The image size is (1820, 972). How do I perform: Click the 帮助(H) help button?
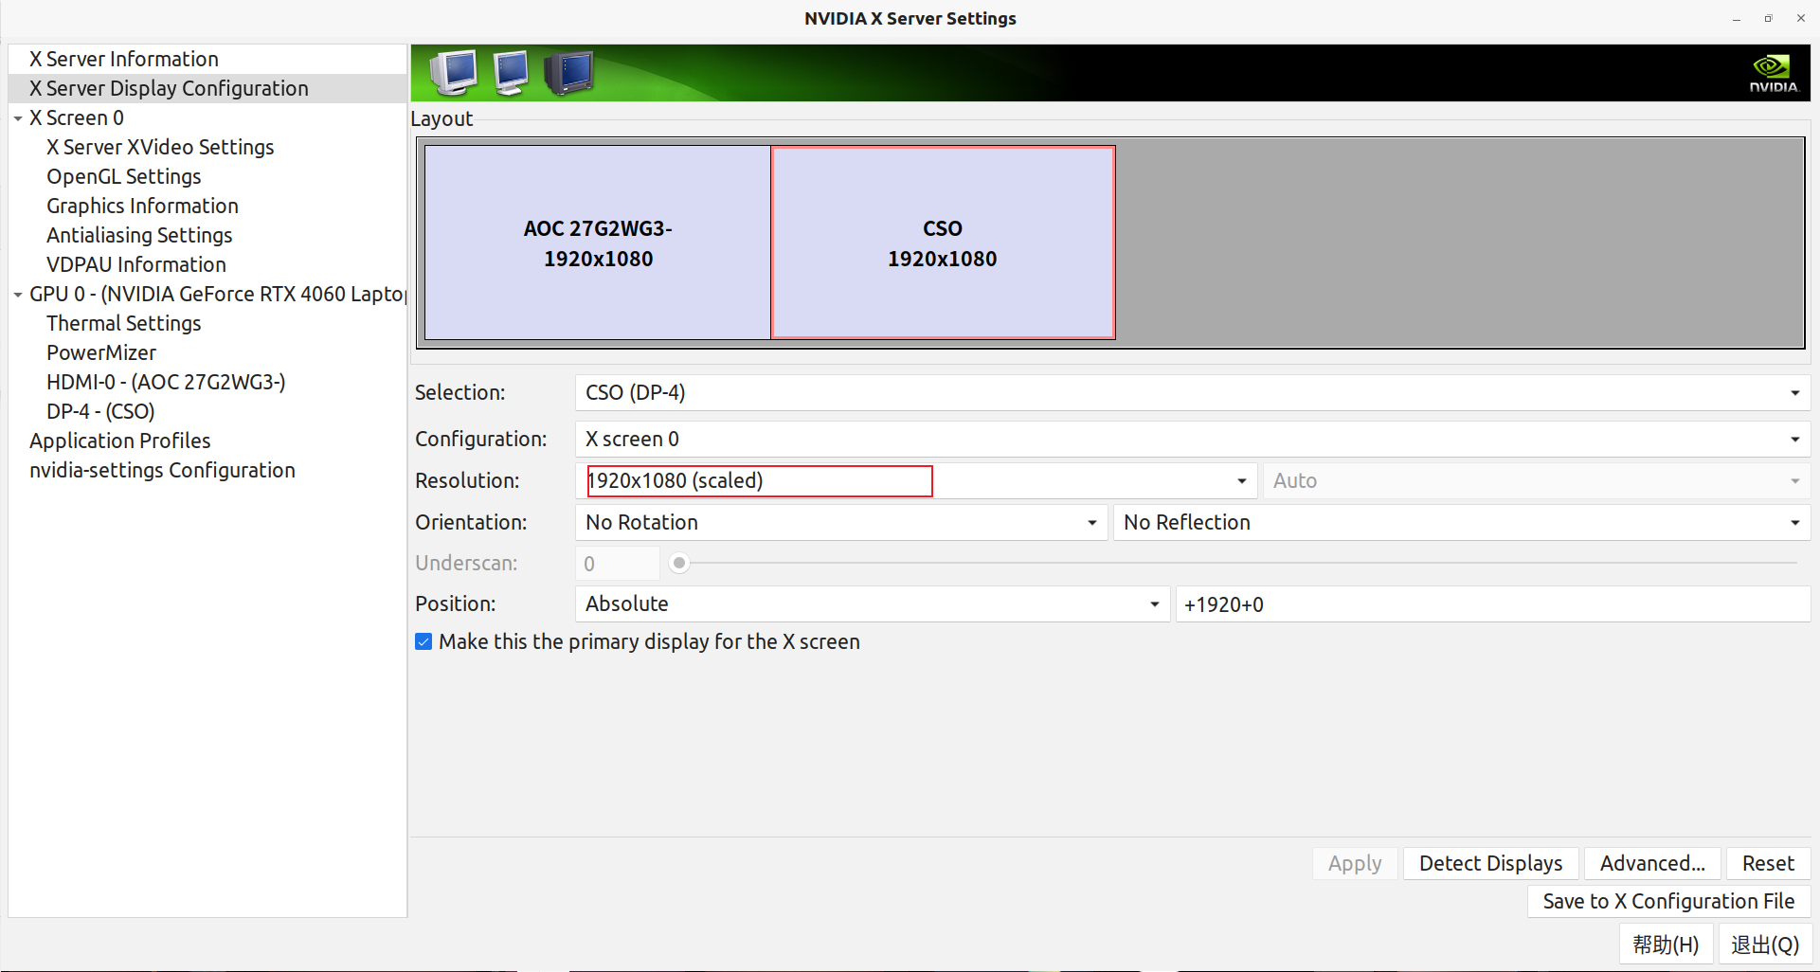click(1666, 945)
